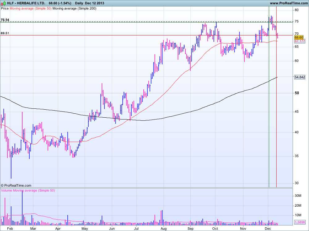Click the Apr month label

pos(58,229)
